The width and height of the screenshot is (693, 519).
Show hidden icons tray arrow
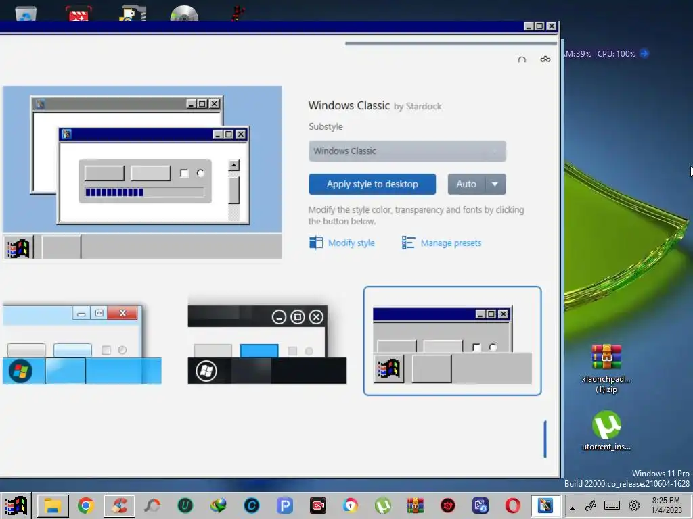[x=572, y=507]
